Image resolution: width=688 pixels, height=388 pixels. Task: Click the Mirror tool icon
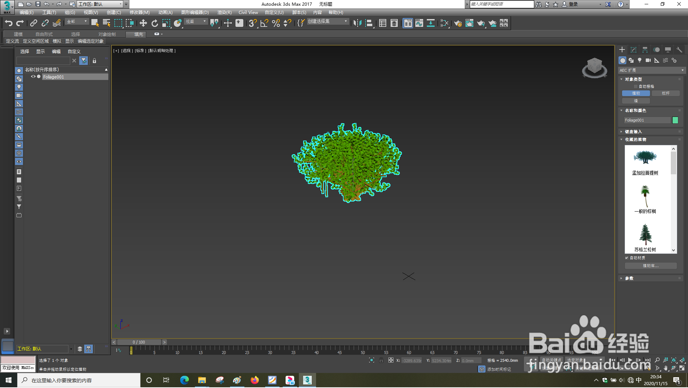pos(357,23)
